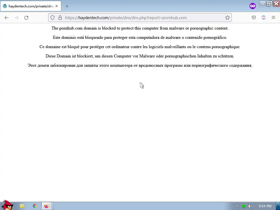Close the haydentech.com tab

(x=57, y=6)
